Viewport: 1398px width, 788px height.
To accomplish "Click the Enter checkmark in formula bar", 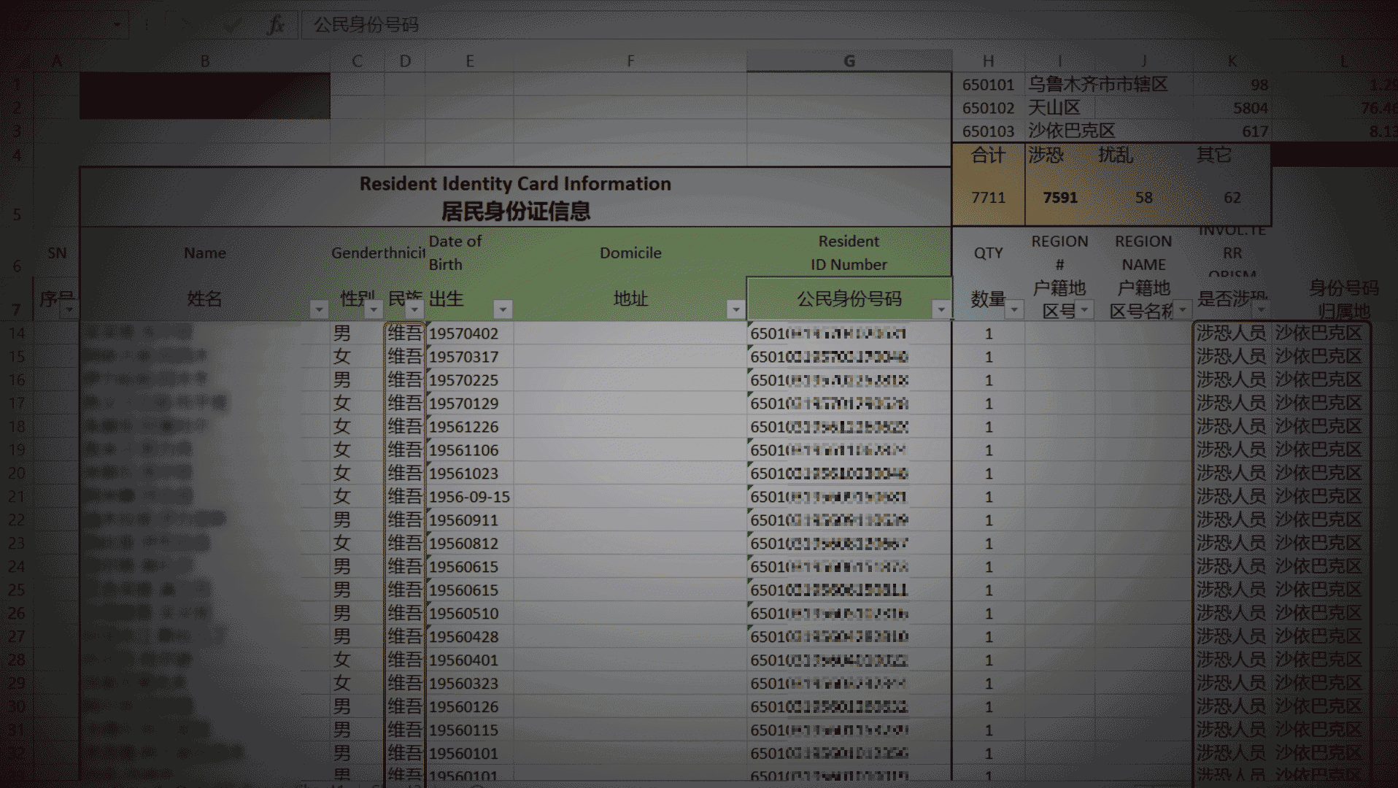I will (x=233, y=26).
